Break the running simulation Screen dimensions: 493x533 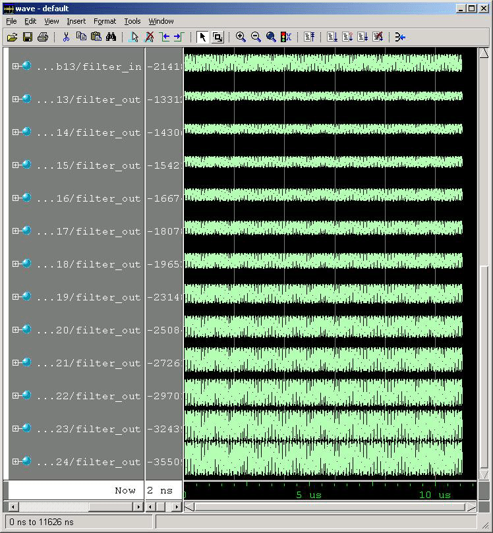pyautogui.click(x=378, y=37)
